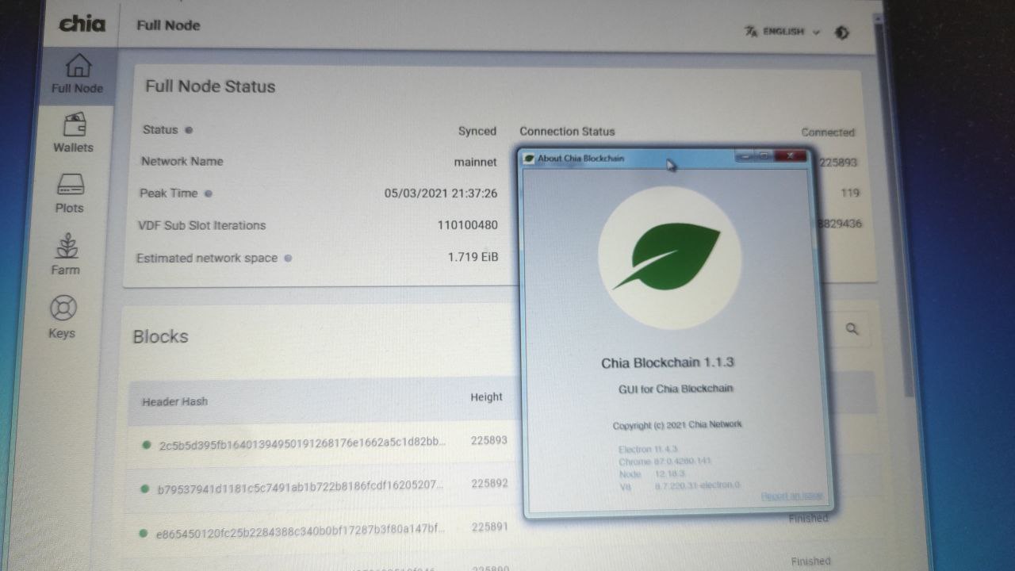Click the search icon in Blocks panel
Screen dimensions: 1015x571
point(852,329)
